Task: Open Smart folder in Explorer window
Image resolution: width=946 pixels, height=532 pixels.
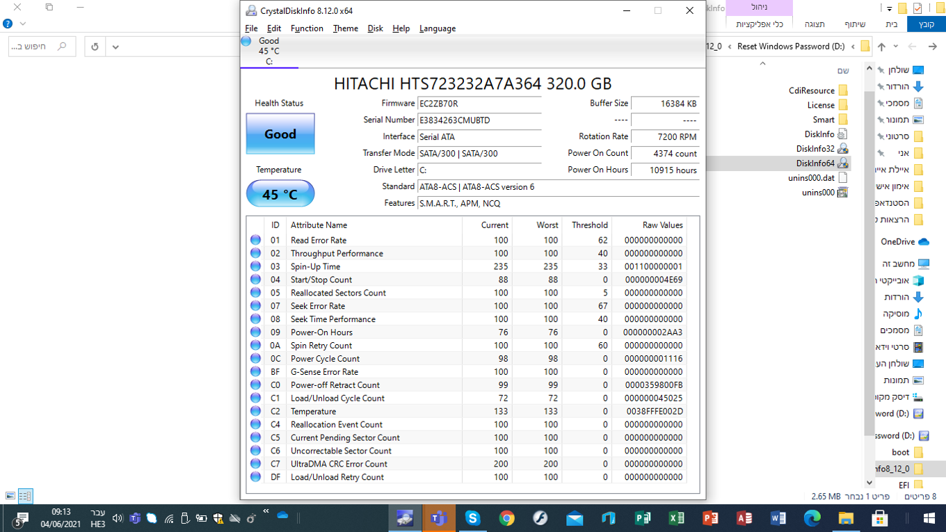Action: click(830, 120)
